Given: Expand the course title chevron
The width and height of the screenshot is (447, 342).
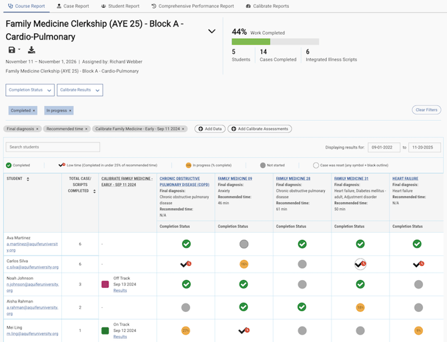Looking at the screenshot, I should [211, 31].
